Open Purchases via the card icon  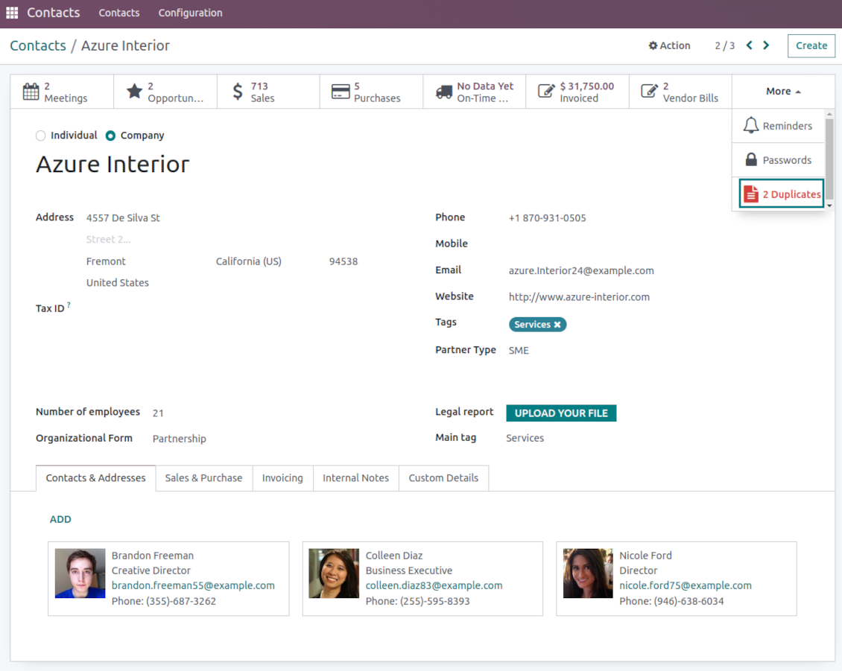click(341, 91)
